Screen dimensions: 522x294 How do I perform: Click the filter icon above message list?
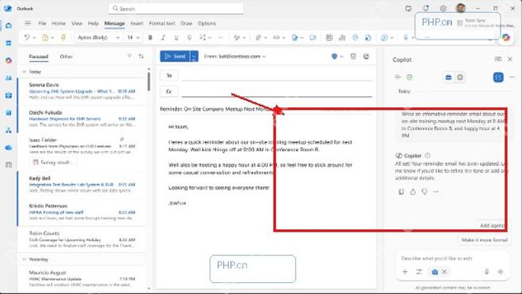130,56
